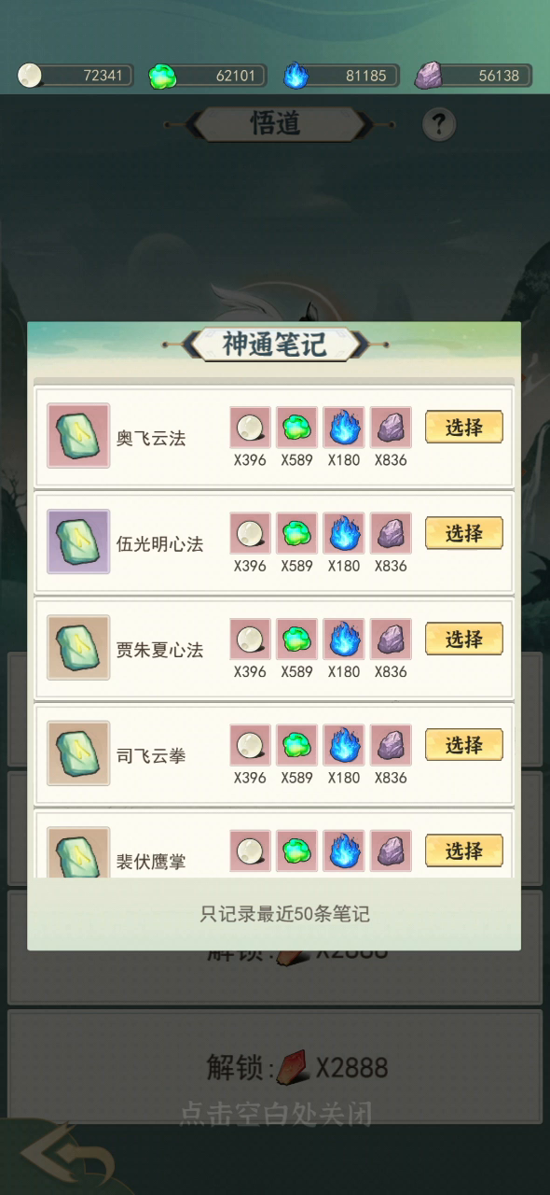Tap the 伍光明心法 purple-framed tablet icon

tap(79, 541)
